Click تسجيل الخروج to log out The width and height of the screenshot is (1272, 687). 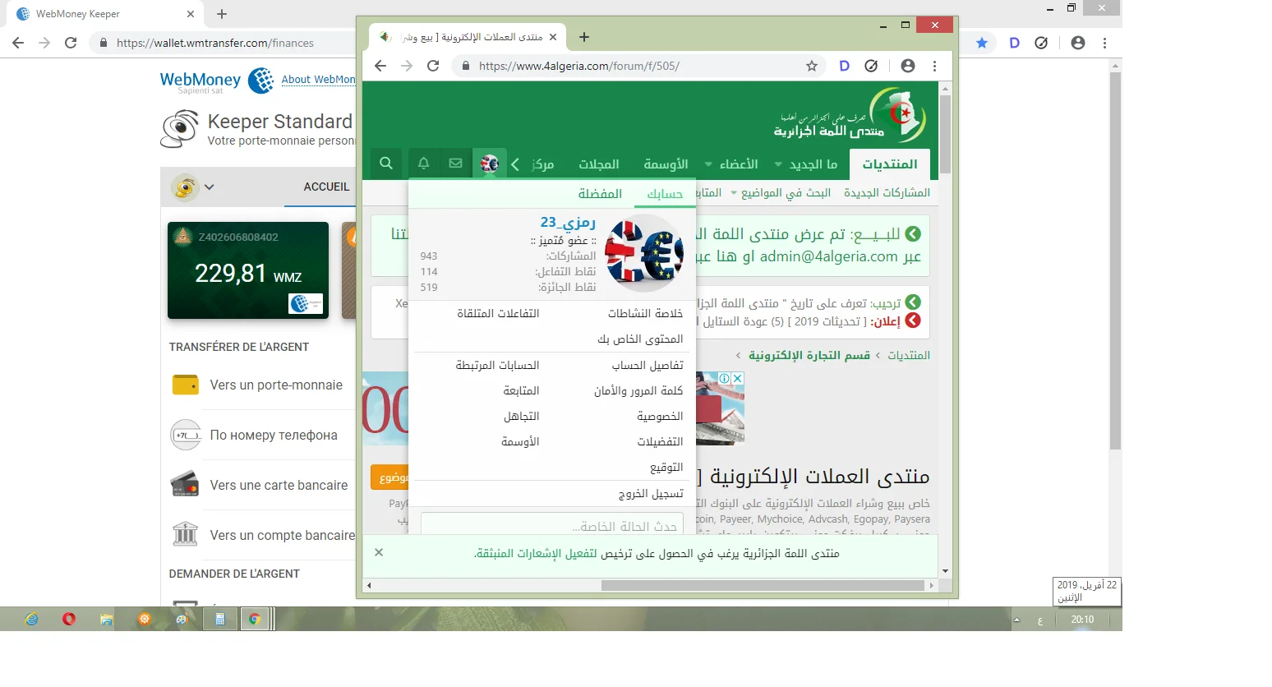[x=651, y=493]
